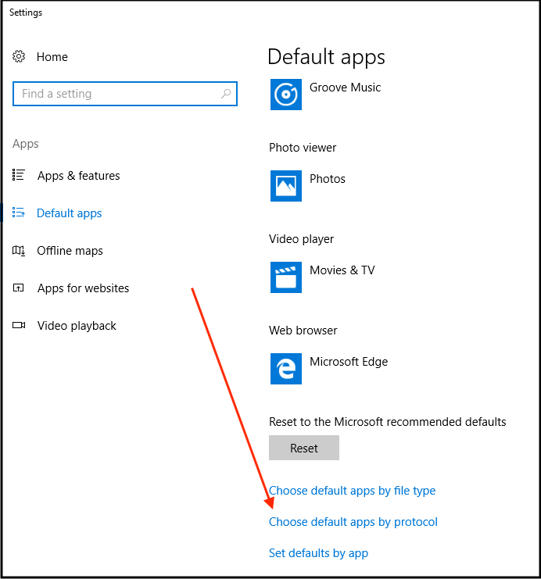541x579 pixels.
Task: Open Choose default apps by file type
Action: 352,491
